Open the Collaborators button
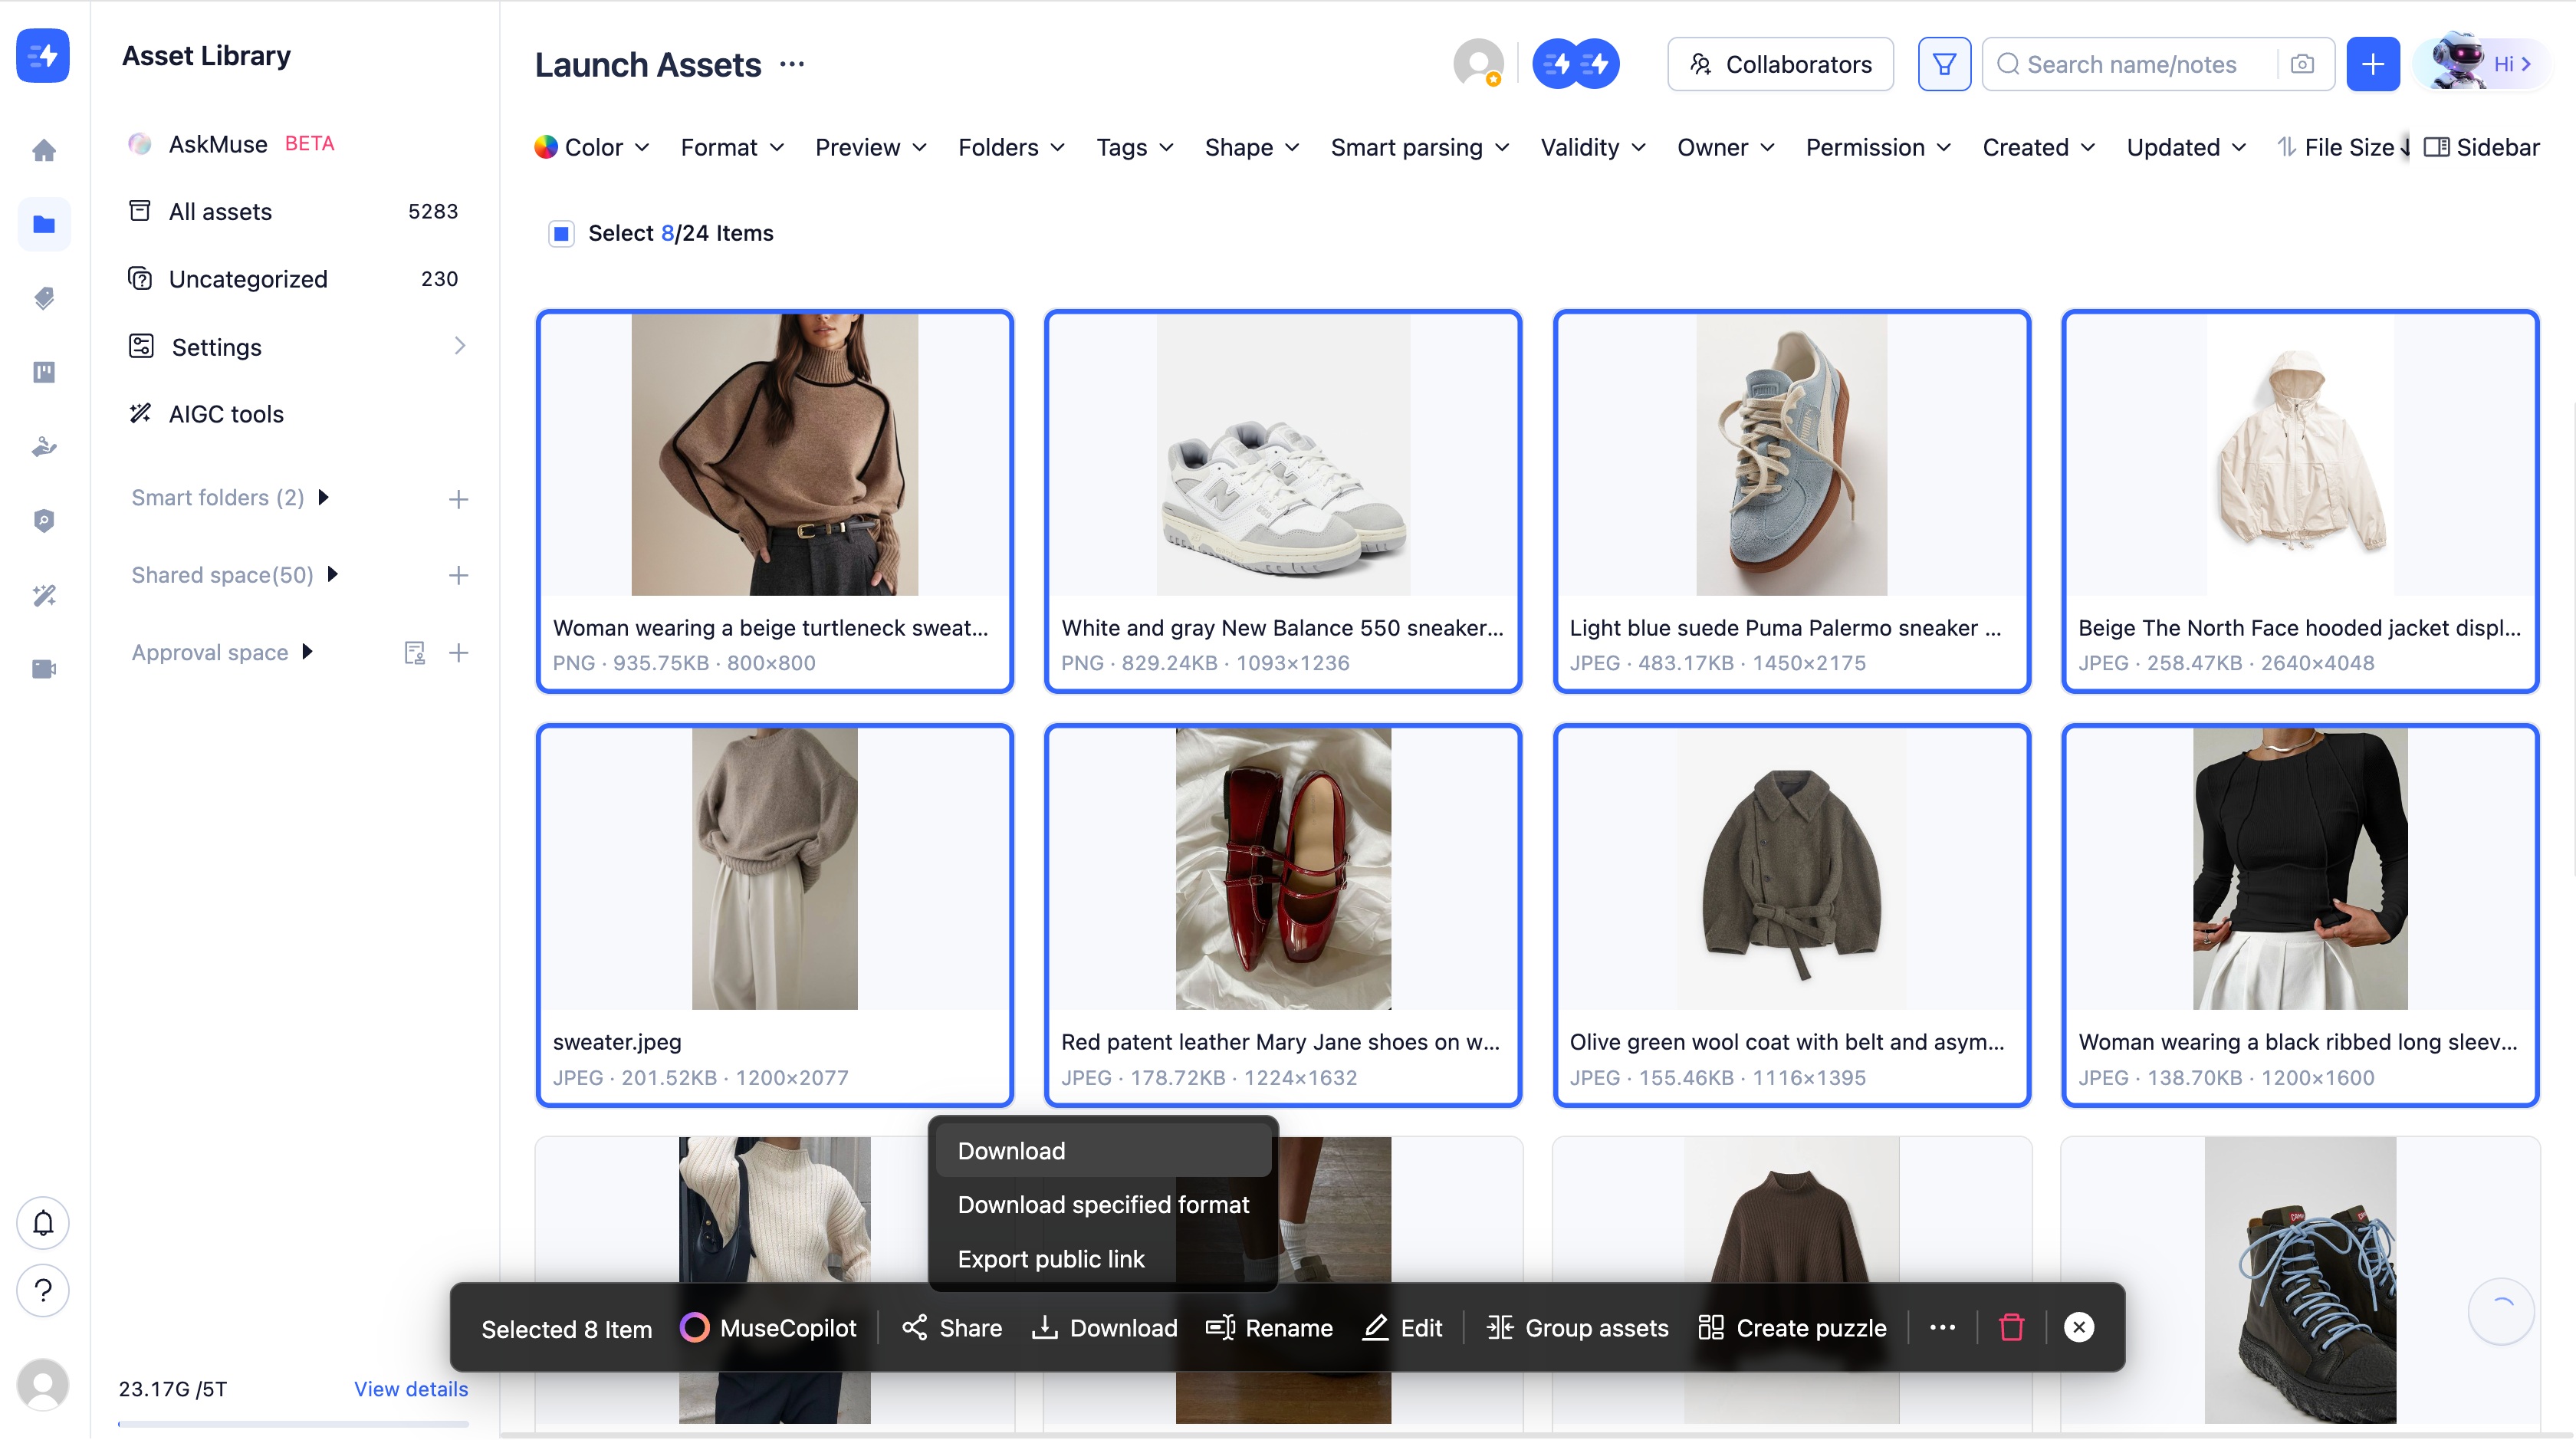Screen dimensions: 2576x1440 [x=1780, y=64]
